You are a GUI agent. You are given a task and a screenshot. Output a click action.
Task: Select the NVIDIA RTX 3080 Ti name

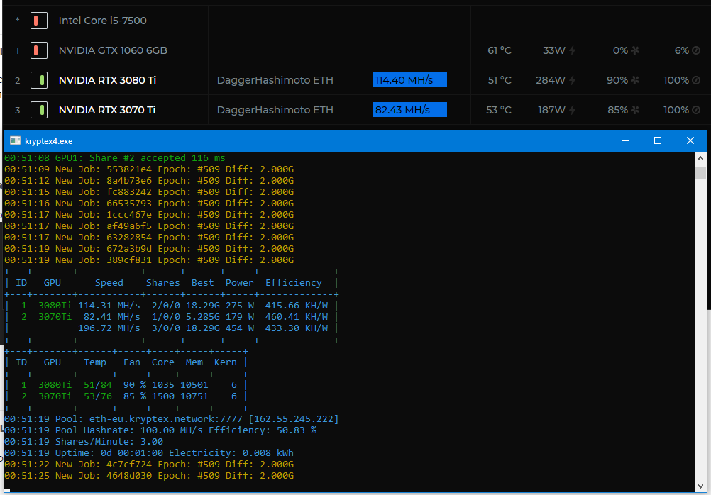coord(107,80)
